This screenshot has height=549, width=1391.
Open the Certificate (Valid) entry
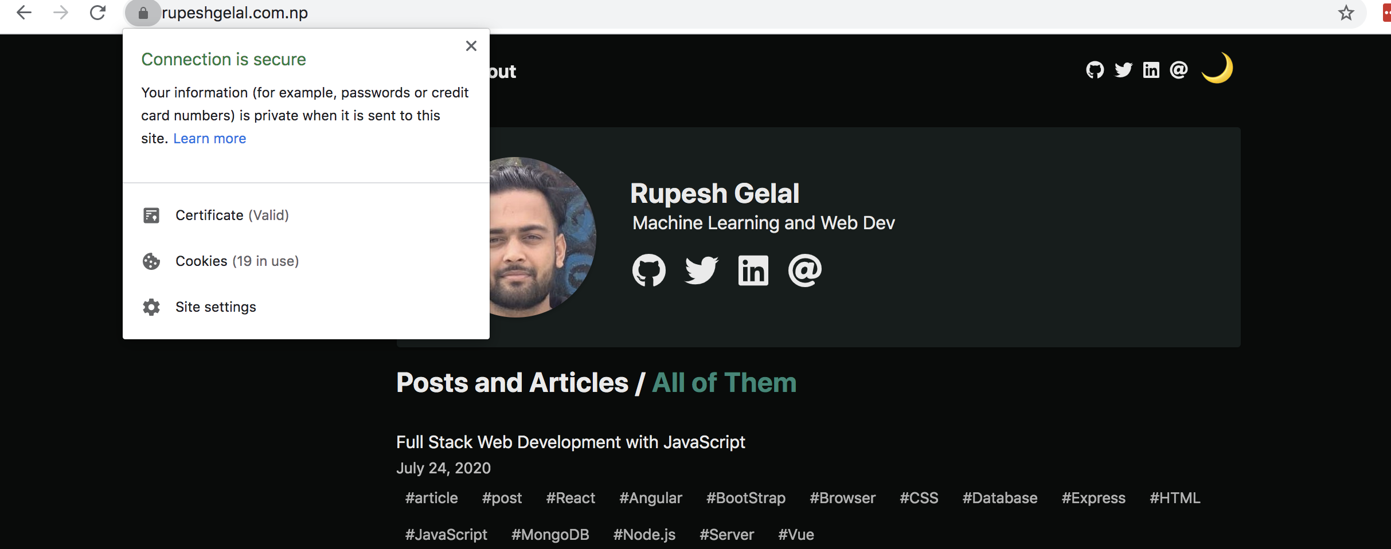click(x=232, y=215)
